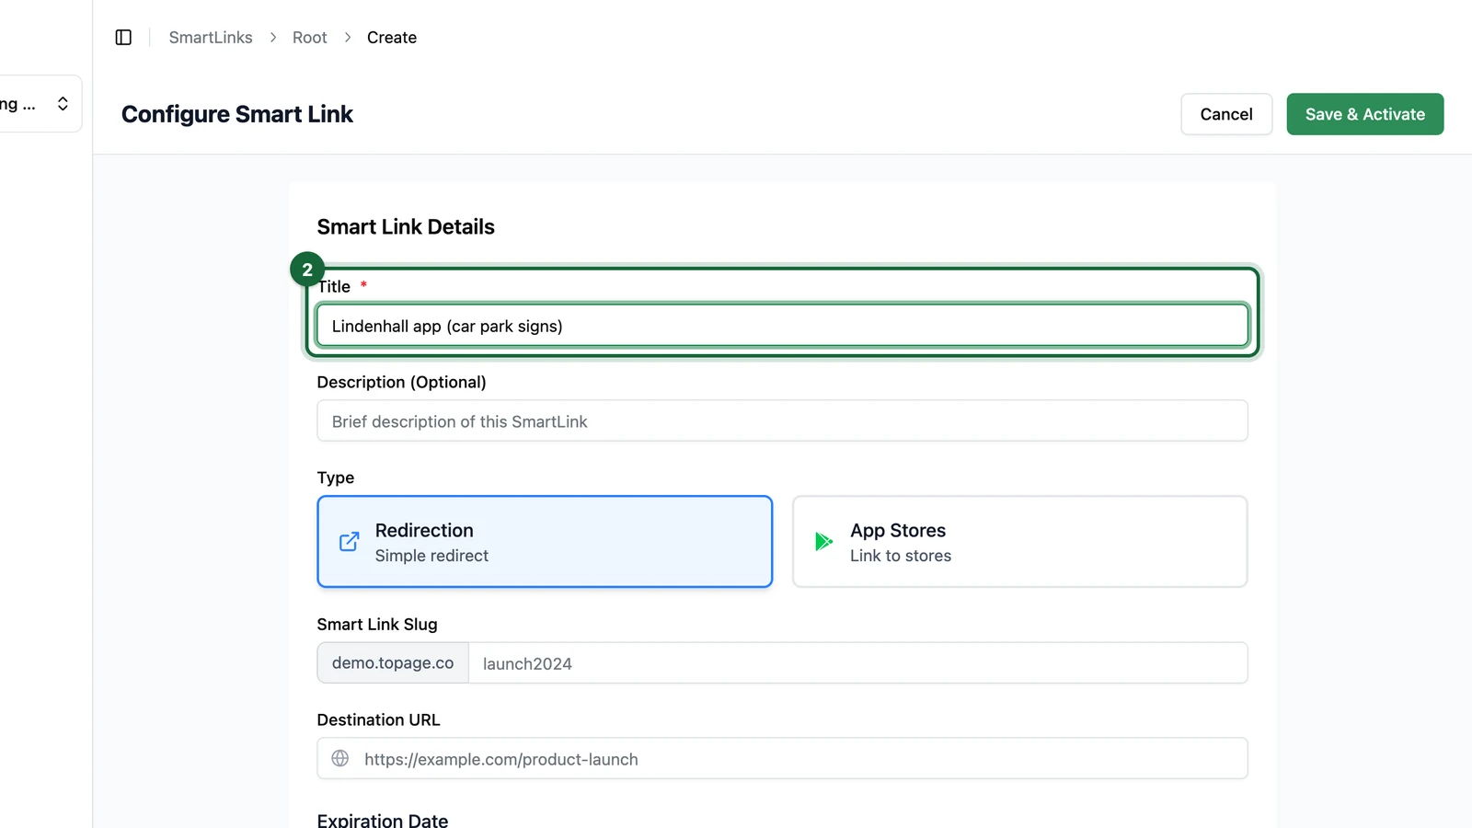Click the globe icon in Destination URL

pyautogui.click(x=340, y=759)
